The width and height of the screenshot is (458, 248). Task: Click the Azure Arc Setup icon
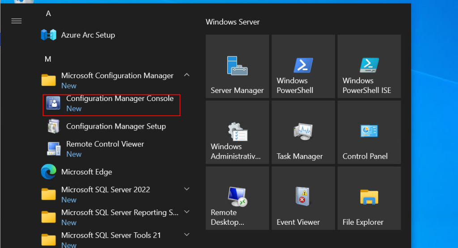[48, 35]
